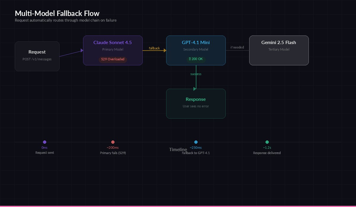Enable the Gemini 2.5 Flash tertiary model

coord(279,50)
